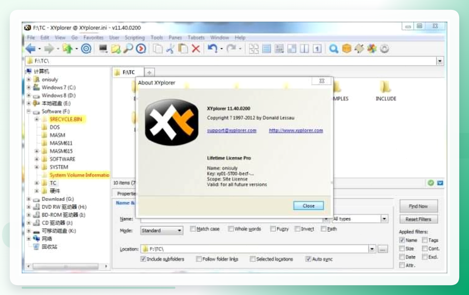
Task: Click the grey Forward arrow in toolbar
Action: 49,48
